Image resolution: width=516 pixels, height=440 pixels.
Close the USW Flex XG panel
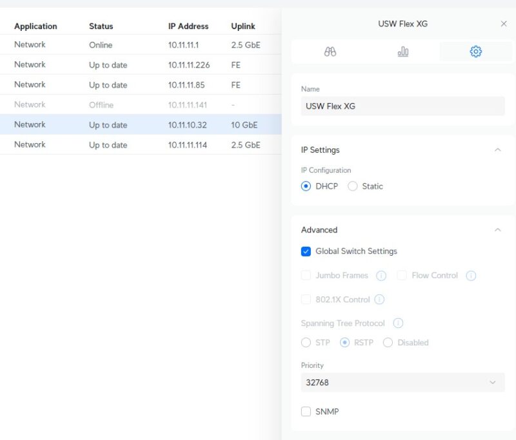(504, 23)
